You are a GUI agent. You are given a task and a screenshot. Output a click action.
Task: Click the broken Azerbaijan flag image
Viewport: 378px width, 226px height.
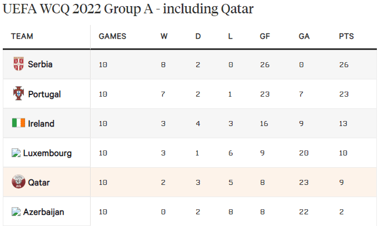[x=16, y=212]
